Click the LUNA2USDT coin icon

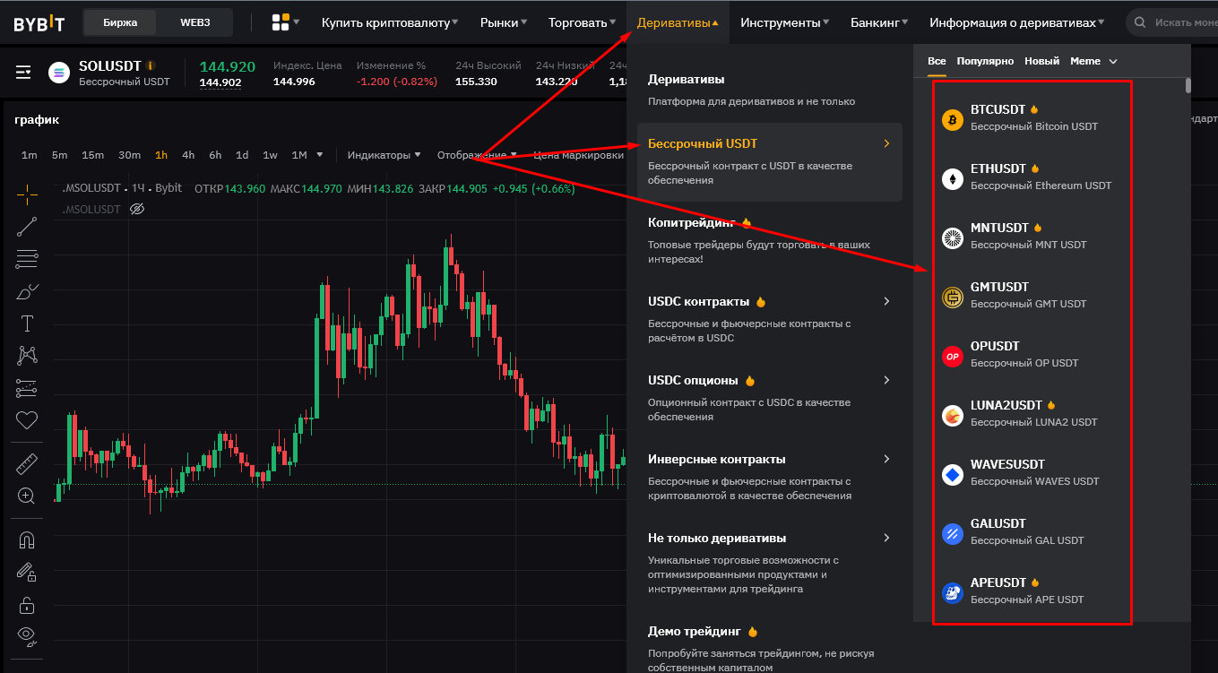pos(953,415)
